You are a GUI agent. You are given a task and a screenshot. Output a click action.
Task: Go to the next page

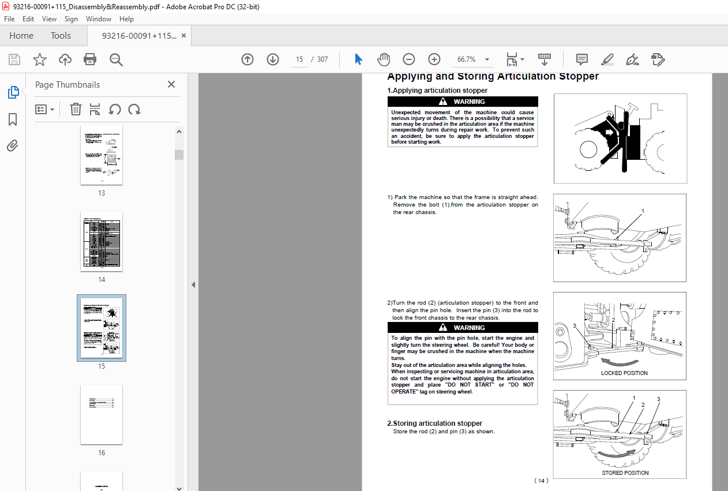tap(273, 59)
